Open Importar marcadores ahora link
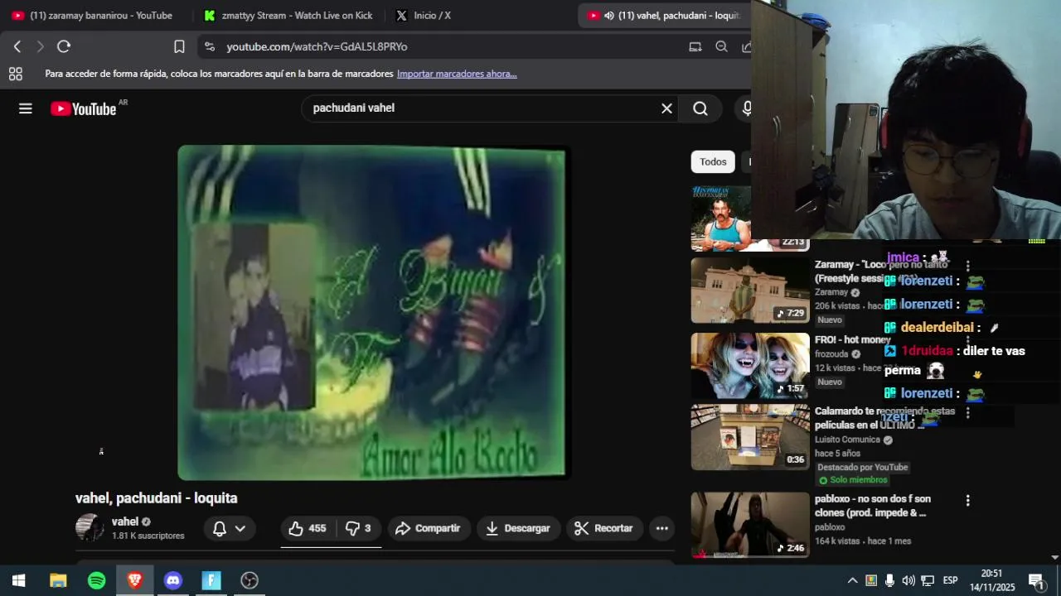Screen dimensions: 1061x596 457,74
